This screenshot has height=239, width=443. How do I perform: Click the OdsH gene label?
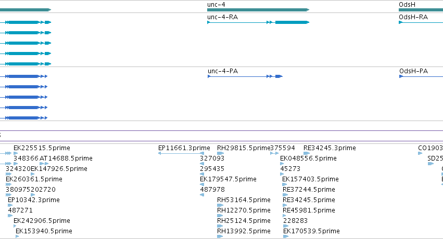(407, 5)
